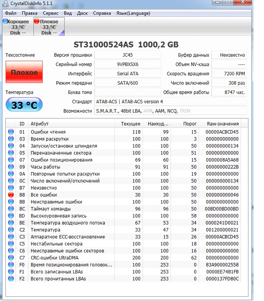Click the serial number field 9VPBXSX6
The height and width of the screenshot is (301, 264).
click(x=128, y=64)
